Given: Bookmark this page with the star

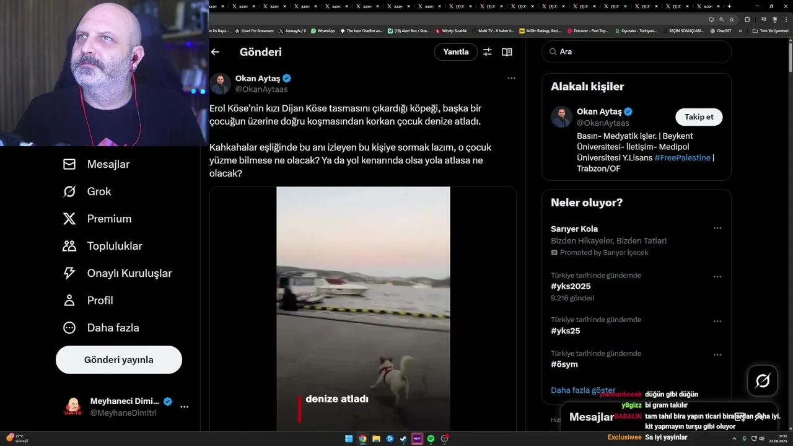Looking at the screenshot, I should pos(732,19).
